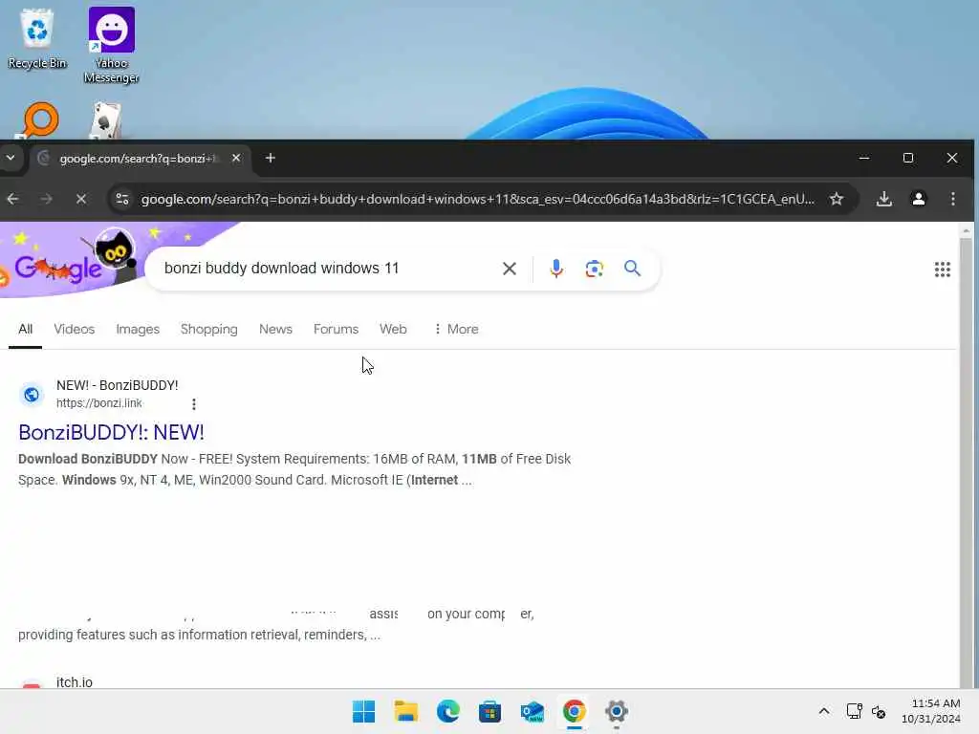Open File Explorer from the taskbar

[x=405, y=711]
